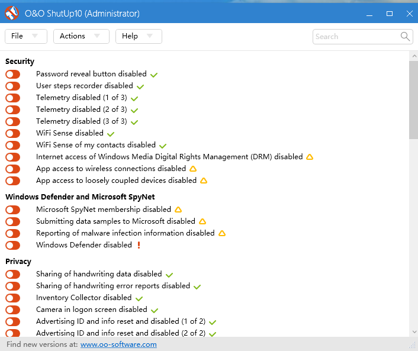Select Sharing of handwriting data disabled entry

click(x=98, y=274)
